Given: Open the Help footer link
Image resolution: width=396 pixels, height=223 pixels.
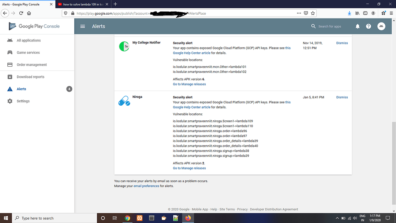Looking at the screenshot, I should 213,209.
